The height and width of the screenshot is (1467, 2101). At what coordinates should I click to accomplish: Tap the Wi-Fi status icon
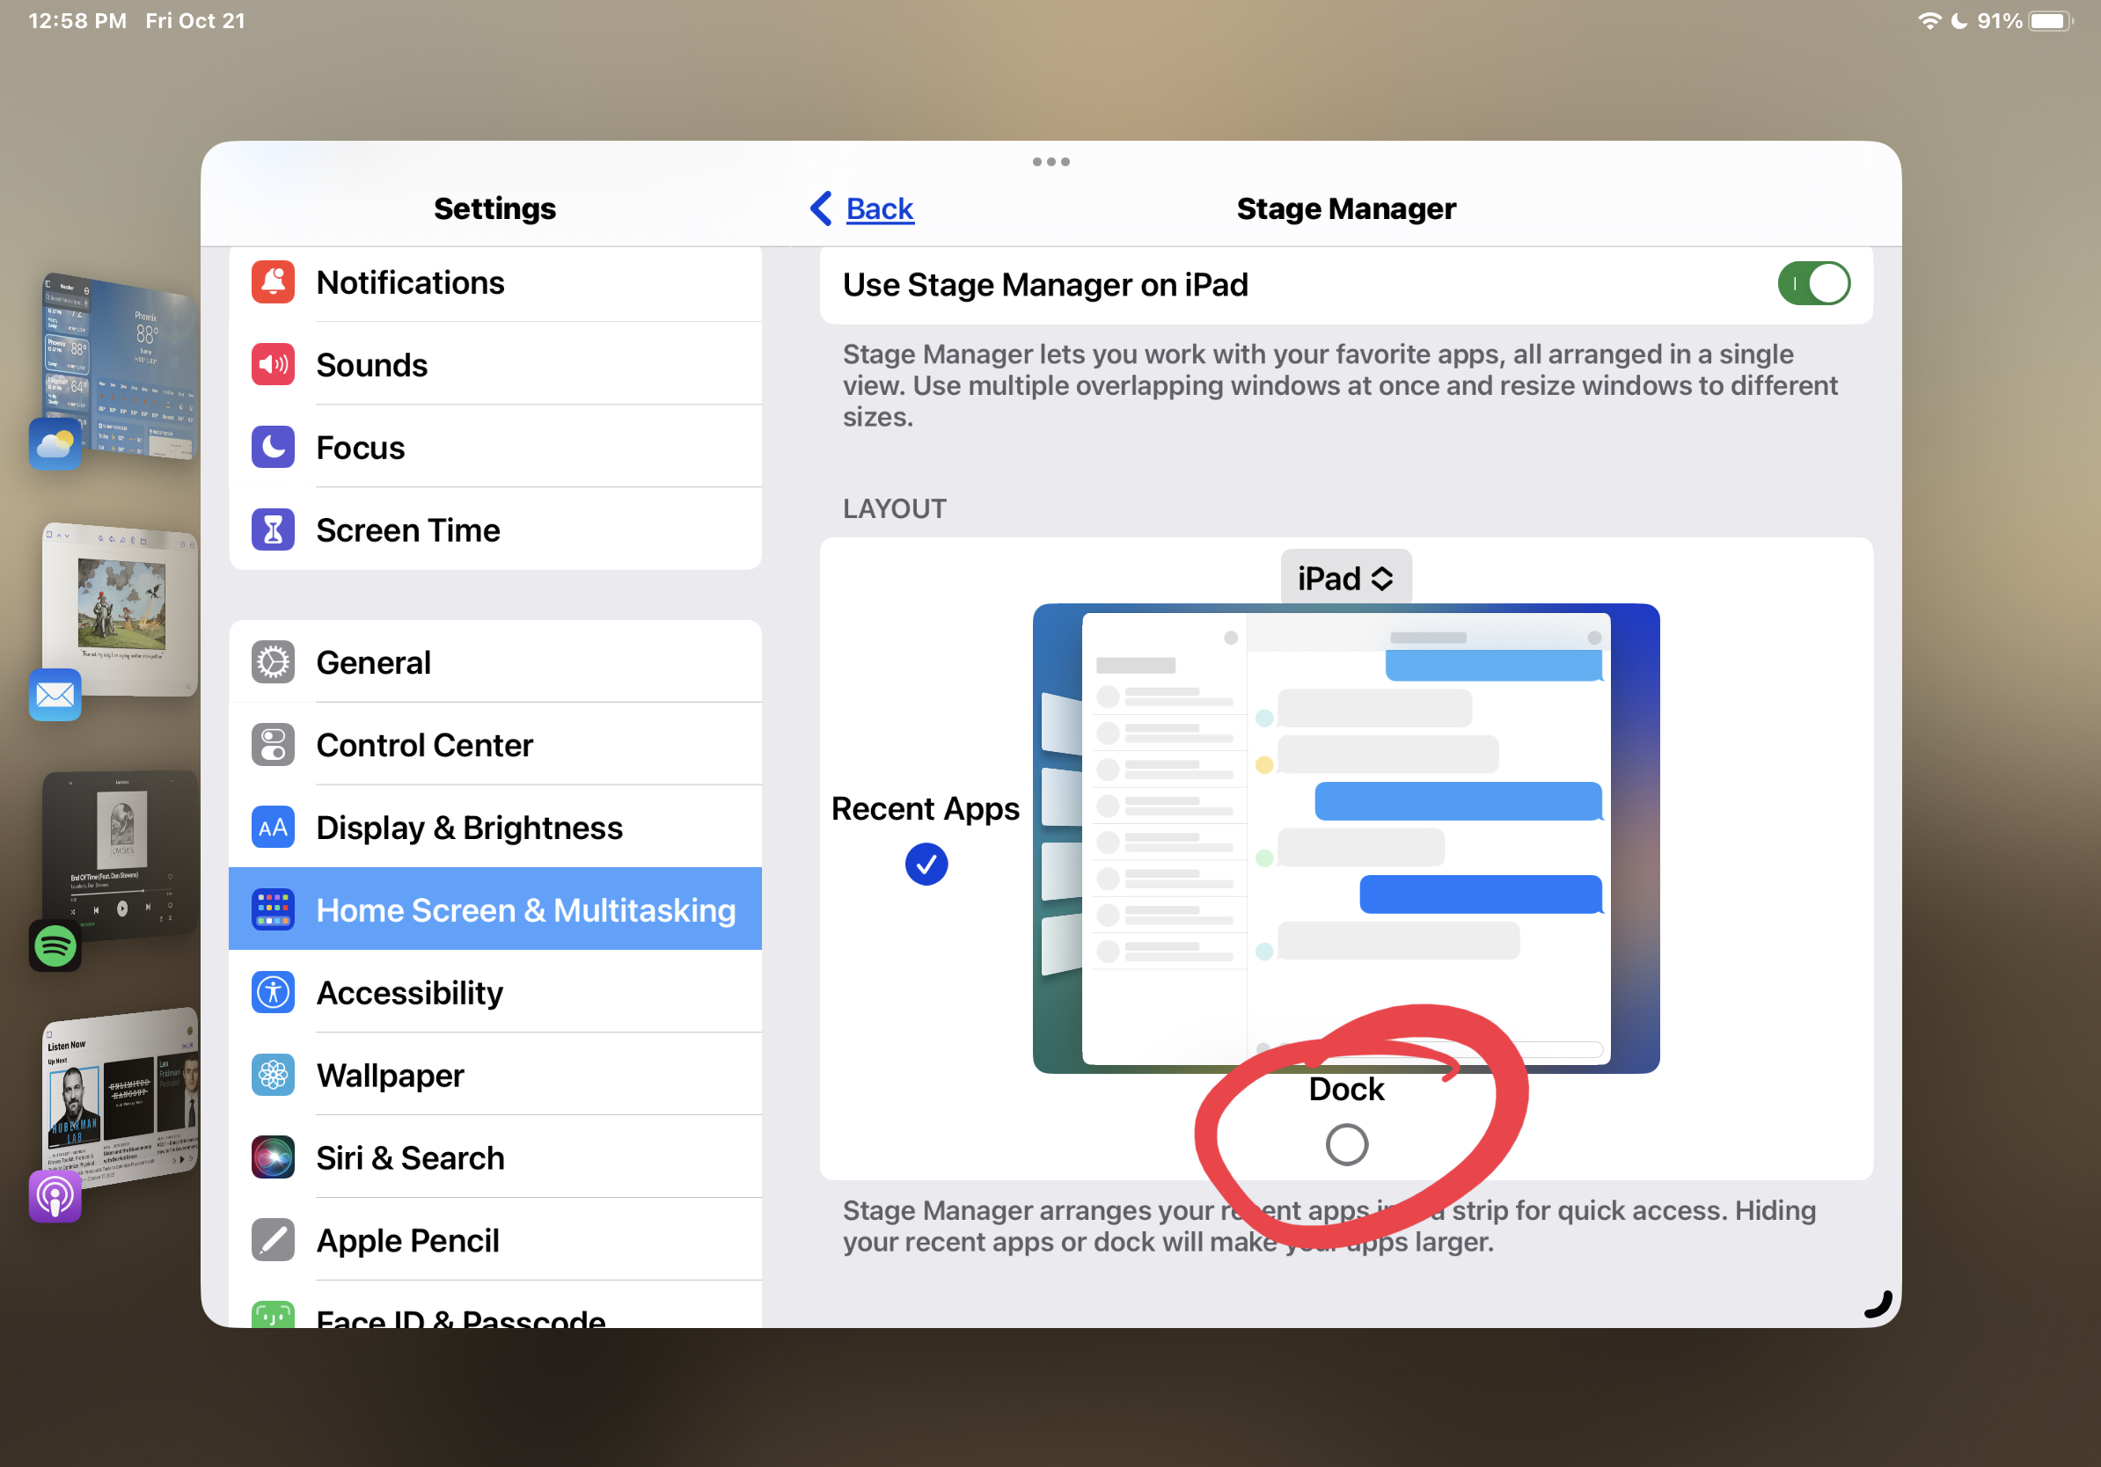(x=1929, y=20)
